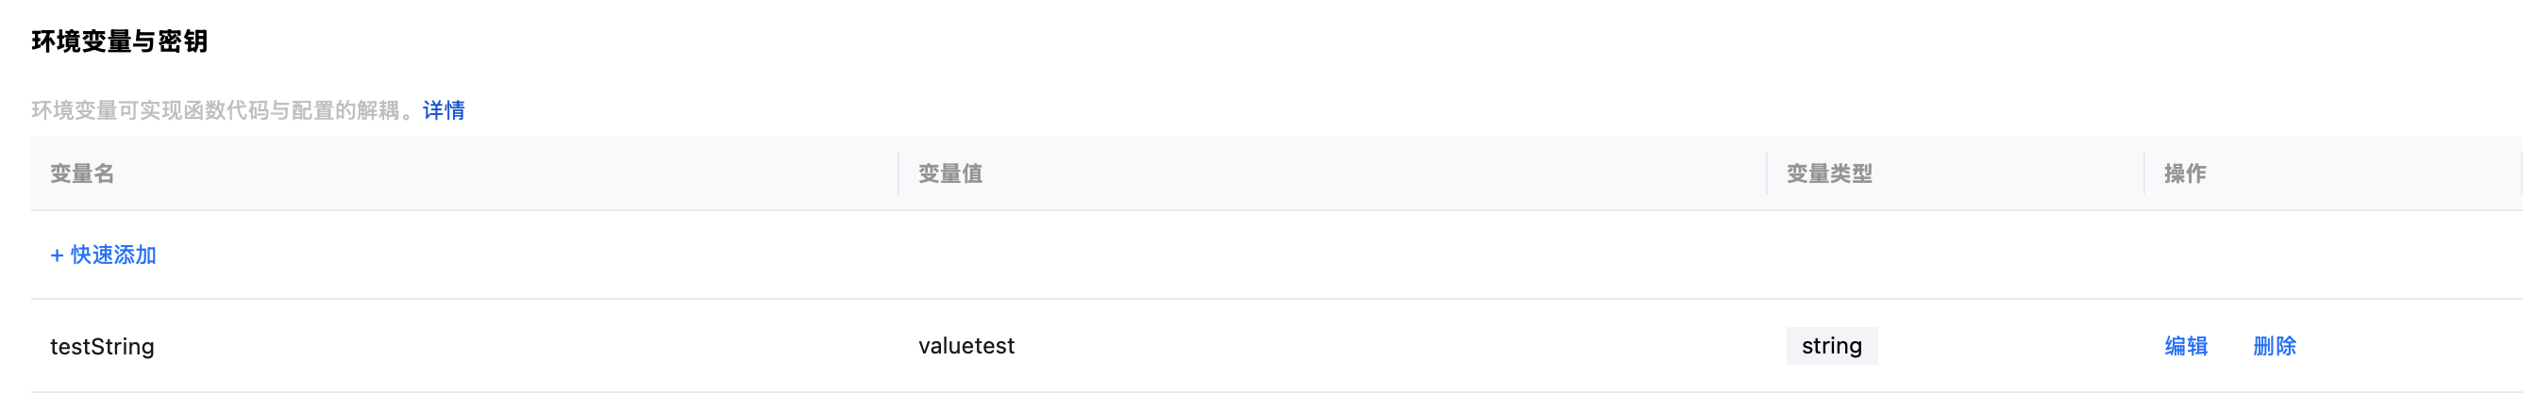The width and height of the screenshot is (2537, 411).
Task: Click the empty space right of 快速添加
Action: [1182, 255]
